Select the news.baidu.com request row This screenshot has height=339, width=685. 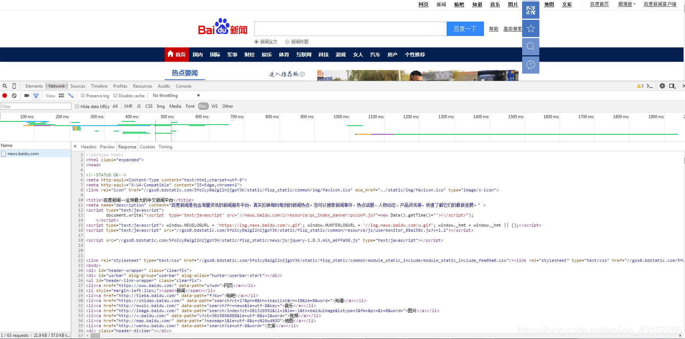point(35,154)
